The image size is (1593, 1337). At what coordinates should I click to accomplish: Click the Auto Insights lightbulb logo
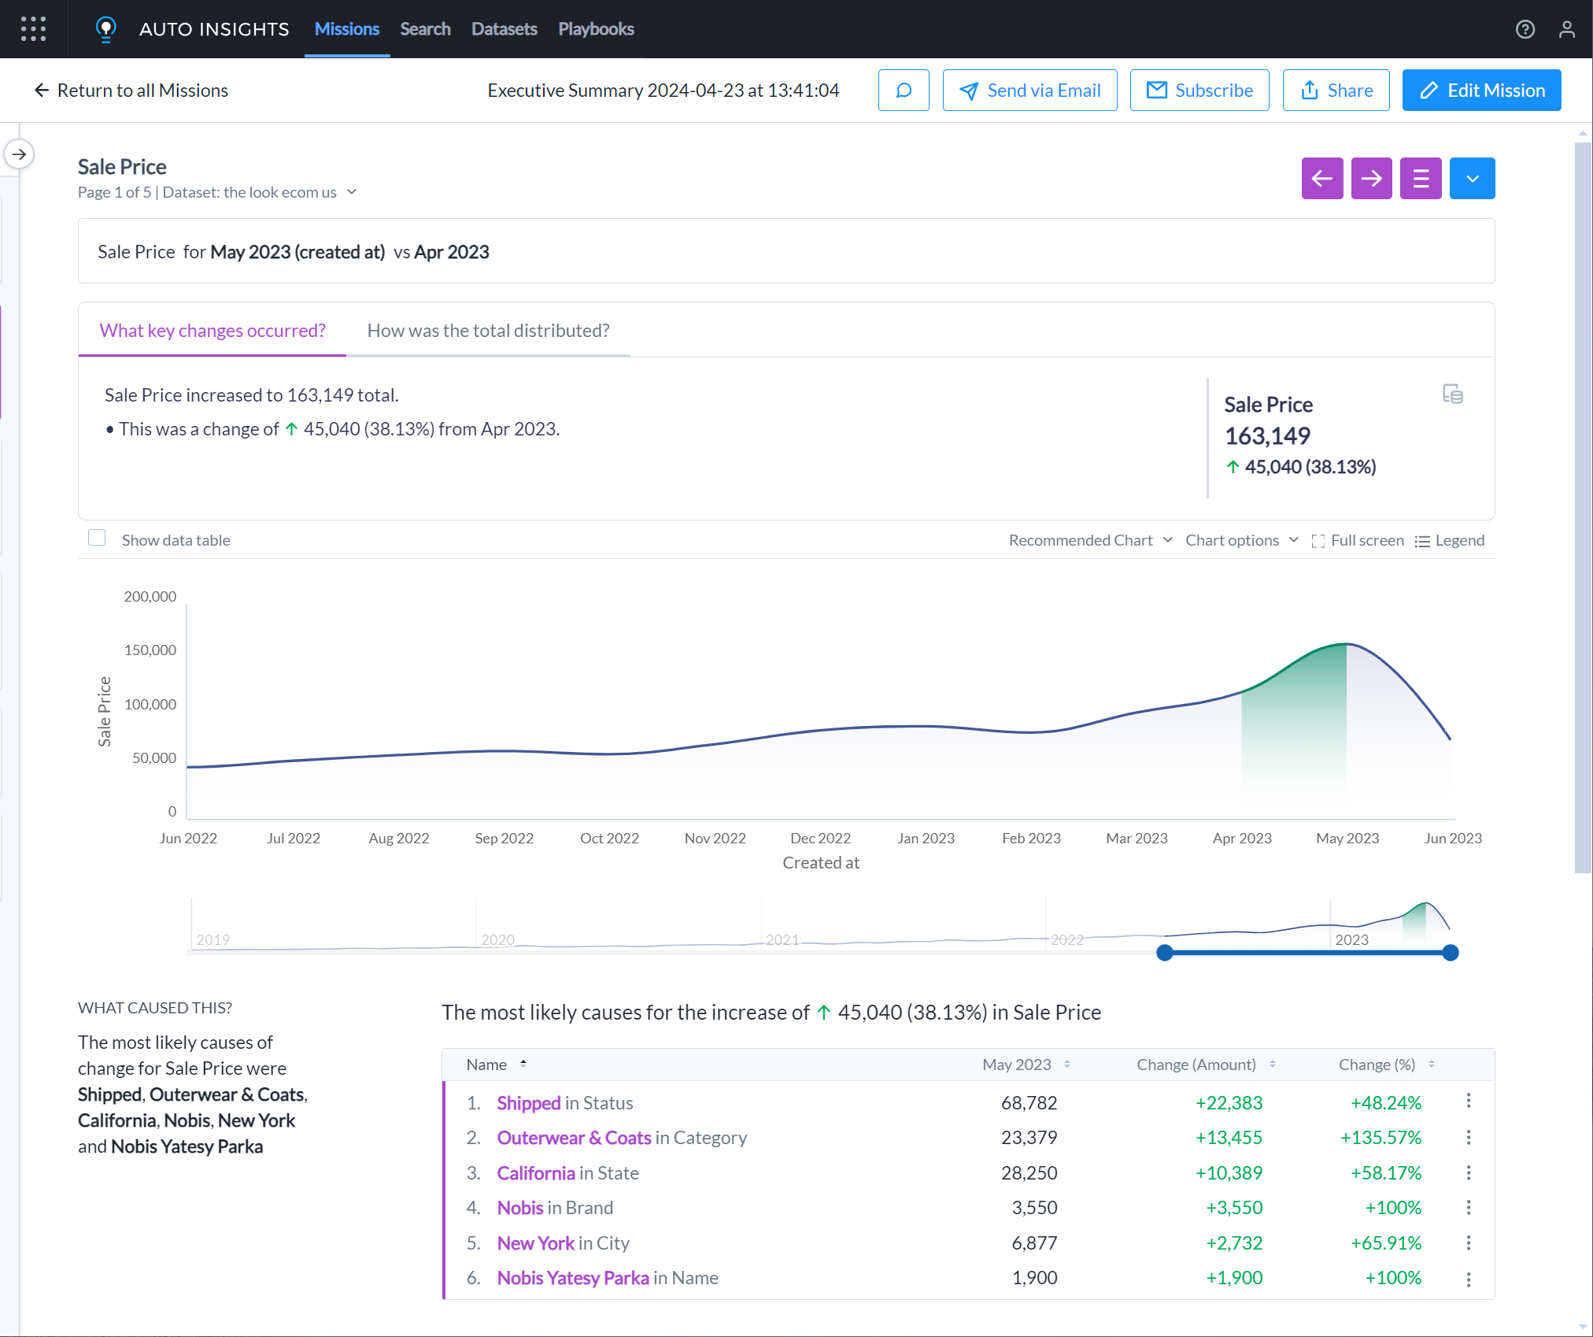[106, 29]
